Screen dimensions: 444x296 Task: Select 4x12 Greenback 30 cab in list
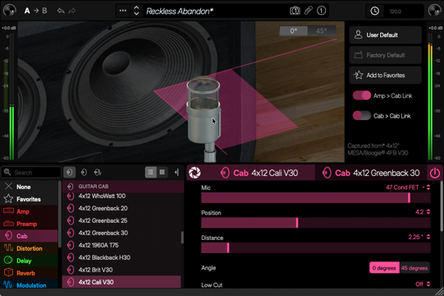[x=121, y=233]
